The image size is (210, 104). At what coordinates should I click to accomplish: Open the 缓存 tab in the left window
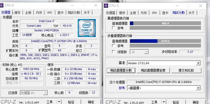17,13
